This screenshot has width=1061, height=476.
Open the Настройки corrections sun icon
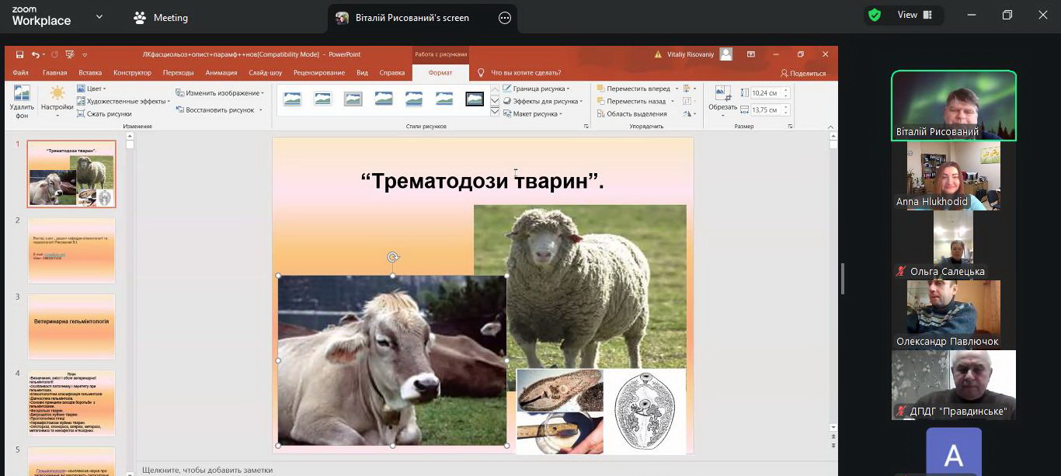coord(57,95)
